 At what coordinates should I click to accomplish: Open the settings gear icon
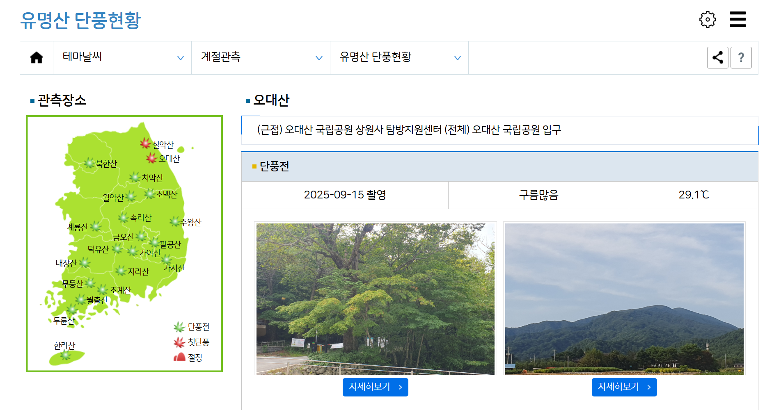(707, 19)
